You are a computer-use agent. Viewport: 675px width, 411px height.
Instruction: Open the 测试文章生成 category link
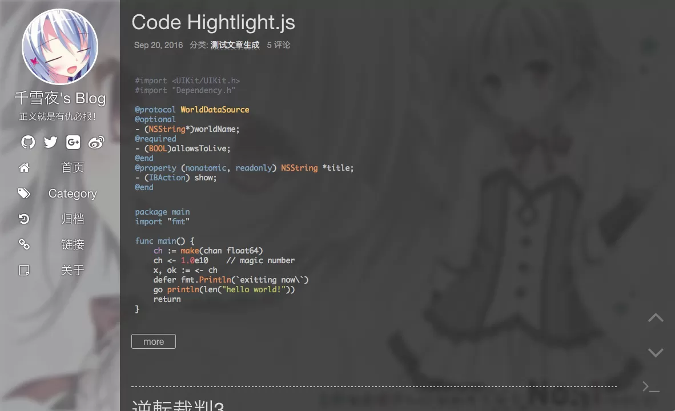pos(235,45)
